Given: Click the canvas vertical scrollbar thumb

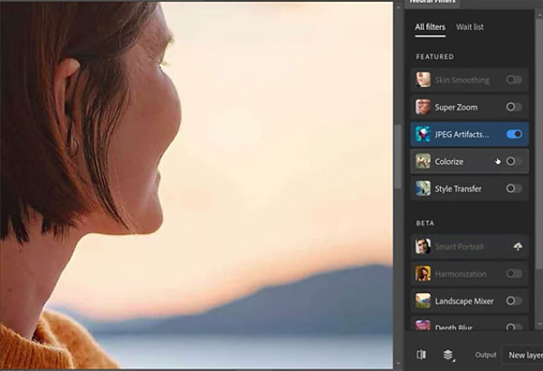Looking at the screenshot, I should coord(397,157).
